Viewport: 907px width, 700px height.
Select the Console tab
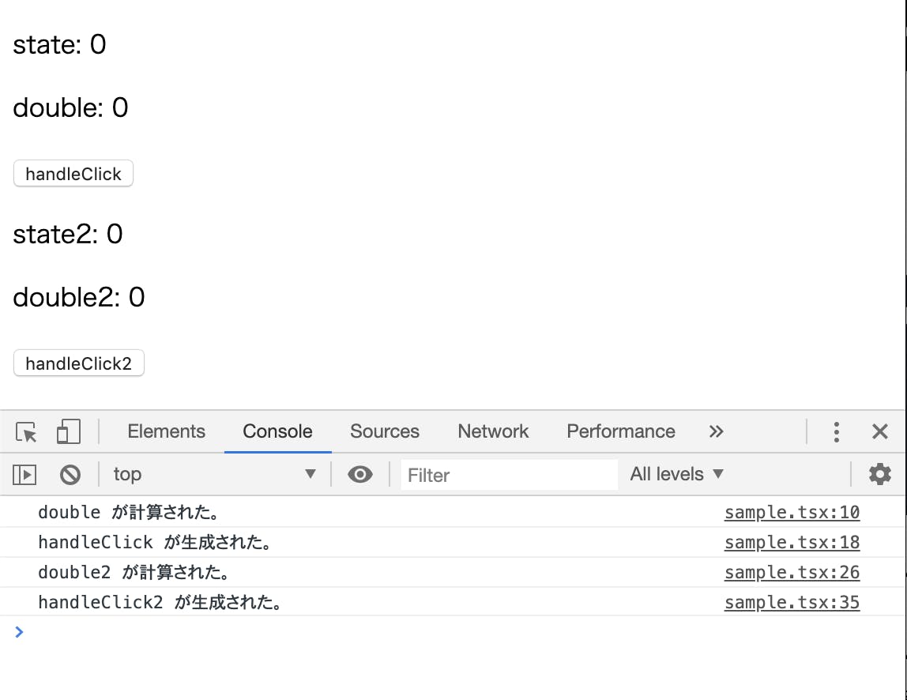coord(277,431)
